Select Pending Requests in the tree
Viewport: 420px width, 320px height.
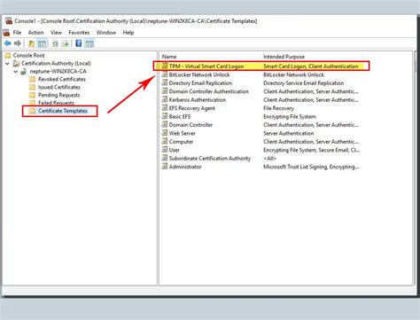pos(59,95)
